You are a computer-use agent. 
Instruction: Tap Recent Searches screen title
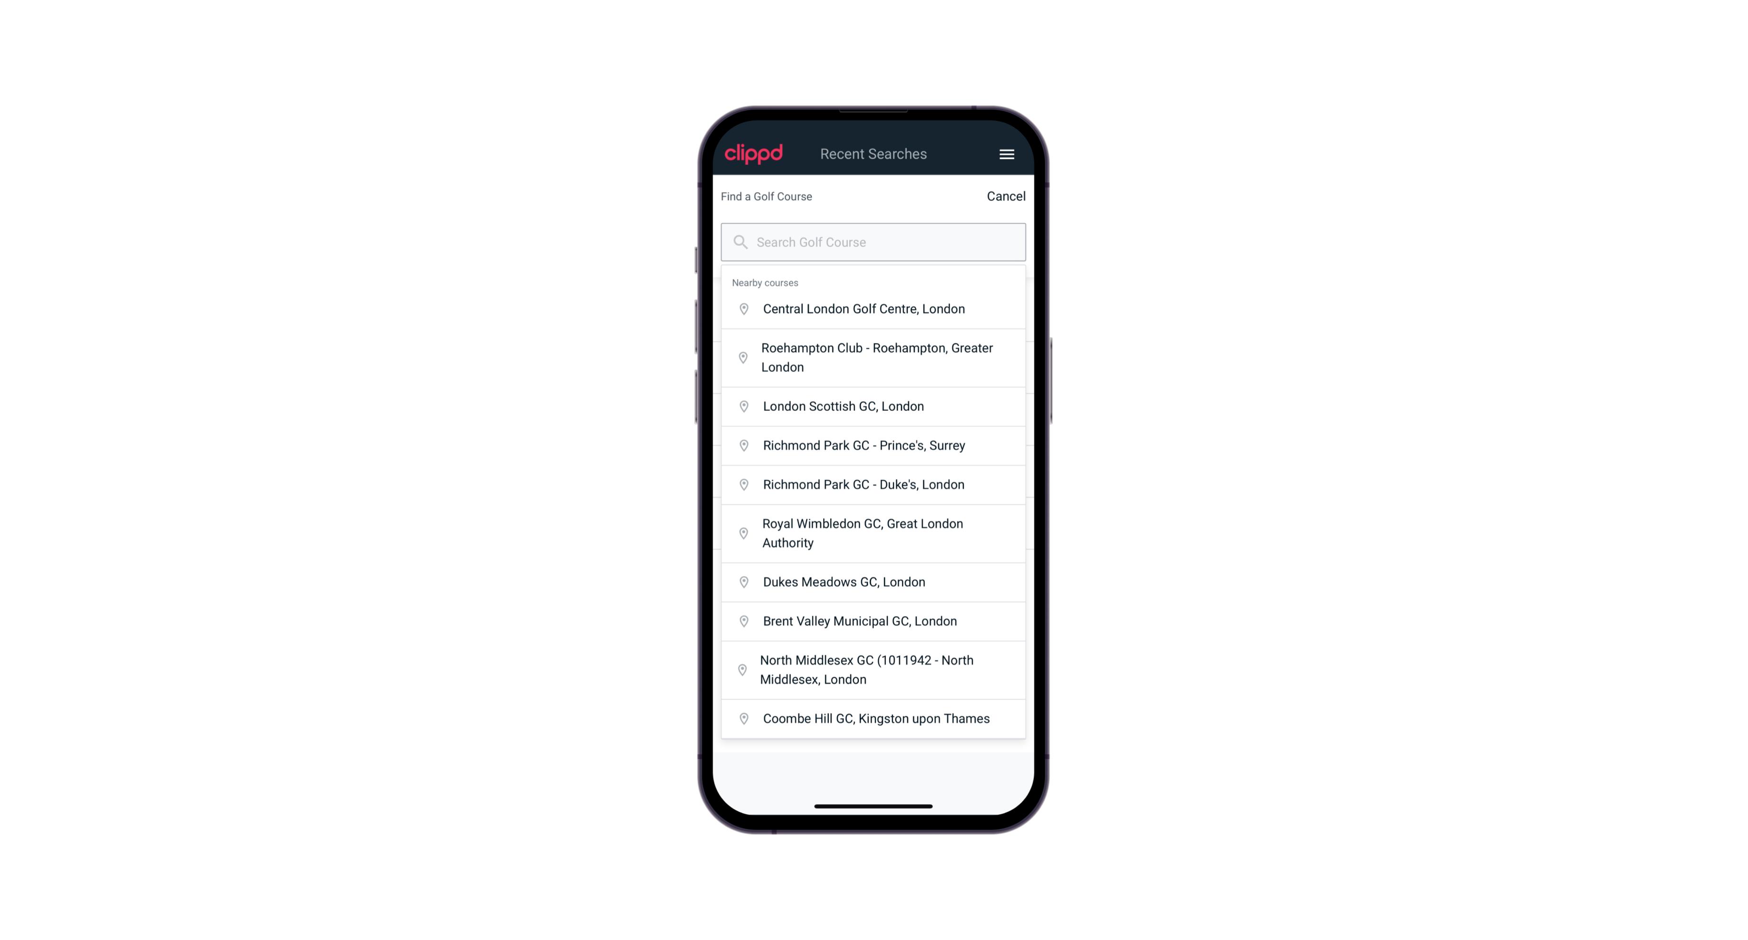873,154
